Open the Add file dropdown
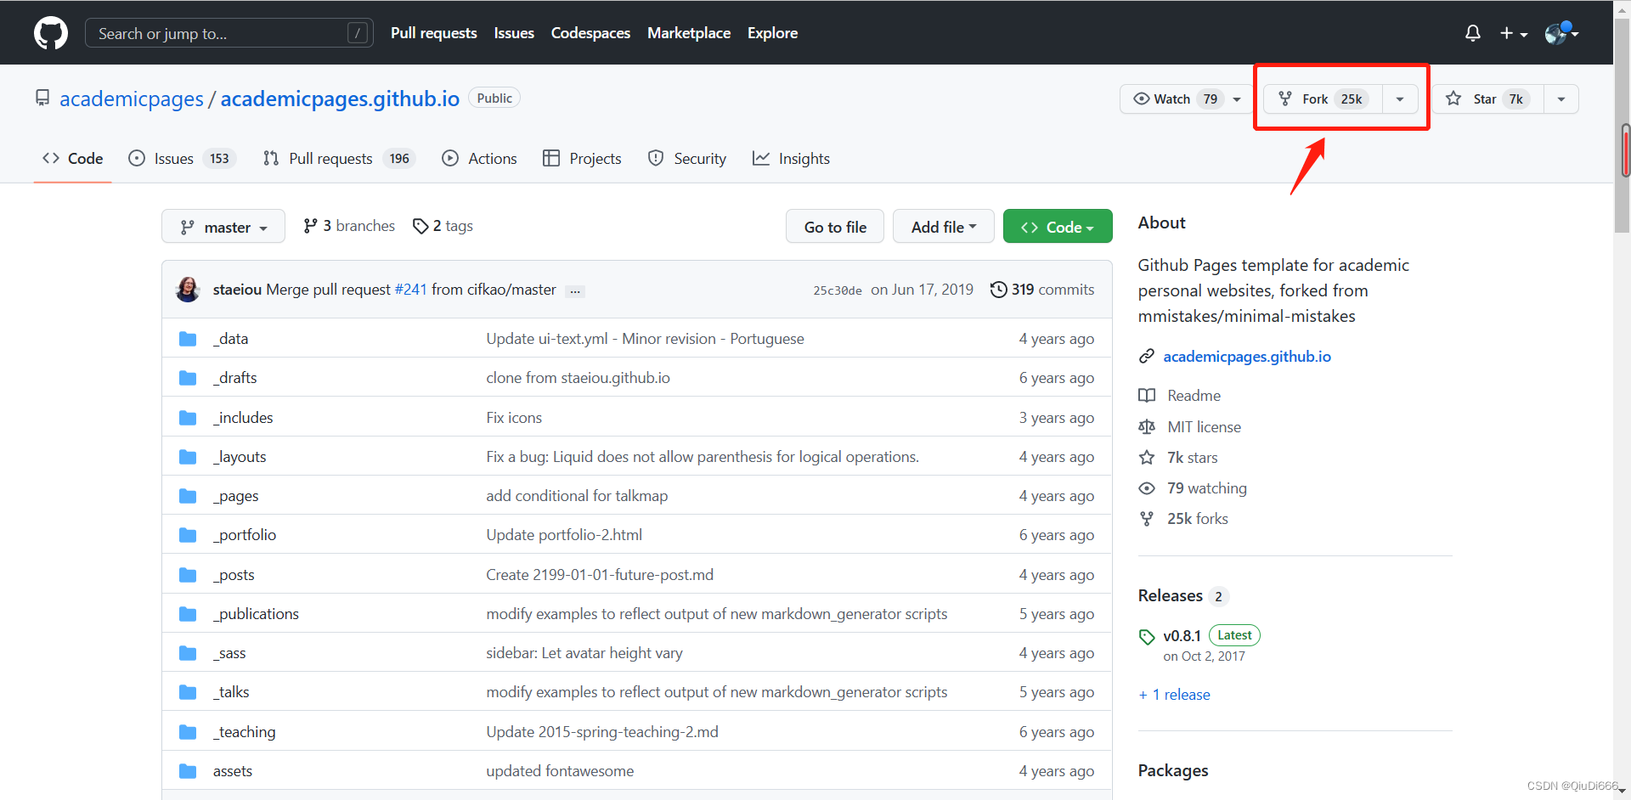 coord(944,227)
